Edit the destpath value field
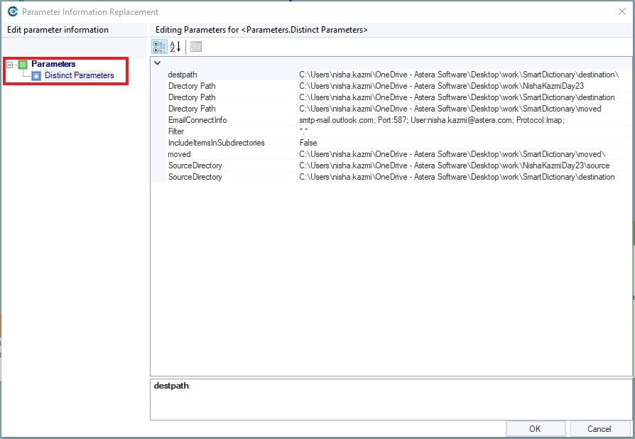 [x=458, y=75]
